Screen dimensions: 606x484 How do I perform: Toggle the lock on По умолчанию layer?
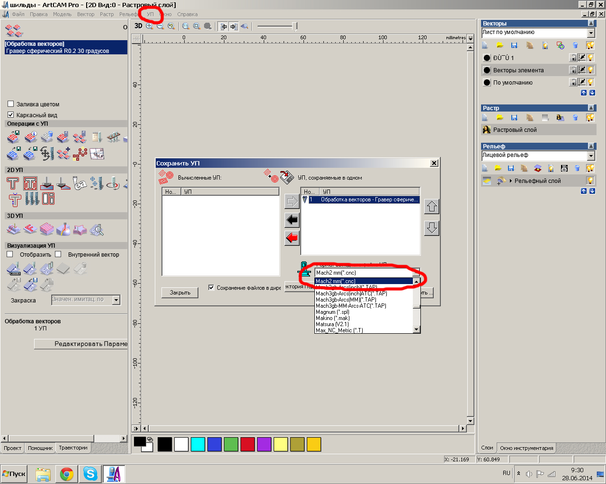tap(573, 82)
